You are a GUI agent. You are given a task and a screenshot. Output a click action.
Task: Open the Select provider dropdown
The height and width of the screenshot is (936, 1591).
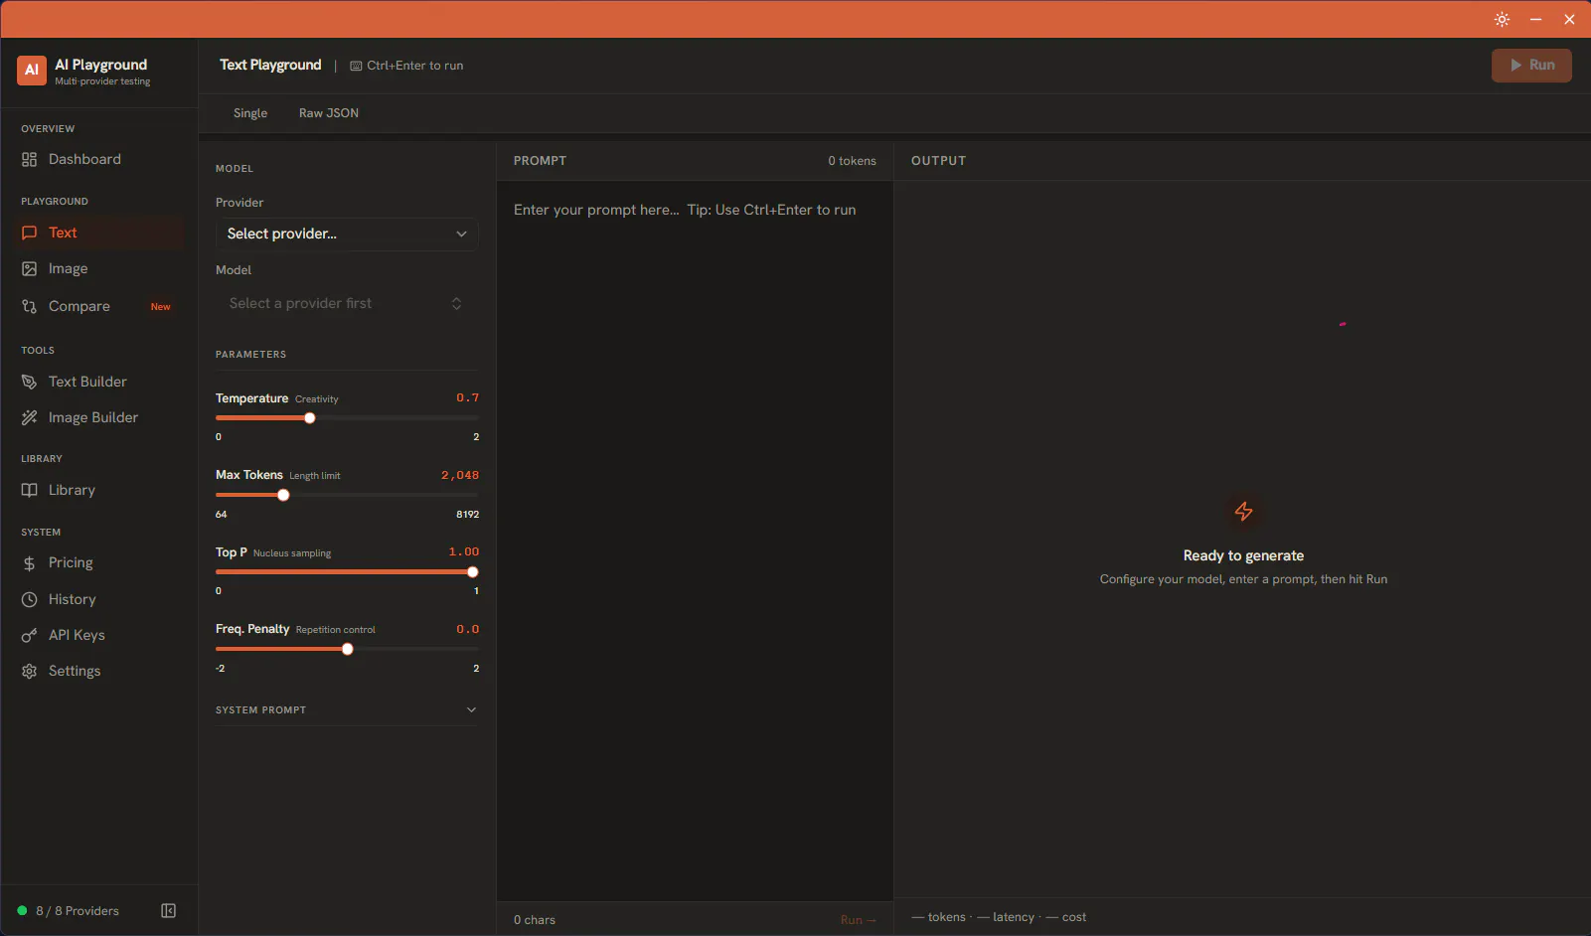[347, 234]
